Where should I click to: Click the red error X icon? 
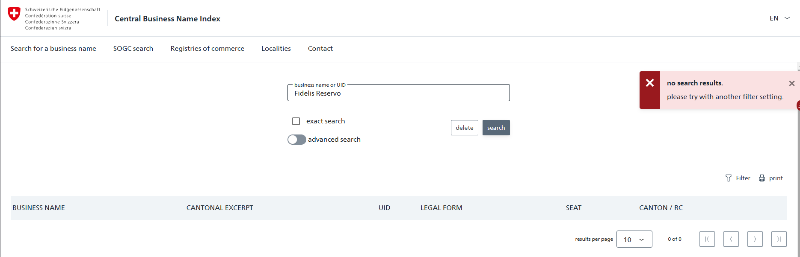point(649,83)
